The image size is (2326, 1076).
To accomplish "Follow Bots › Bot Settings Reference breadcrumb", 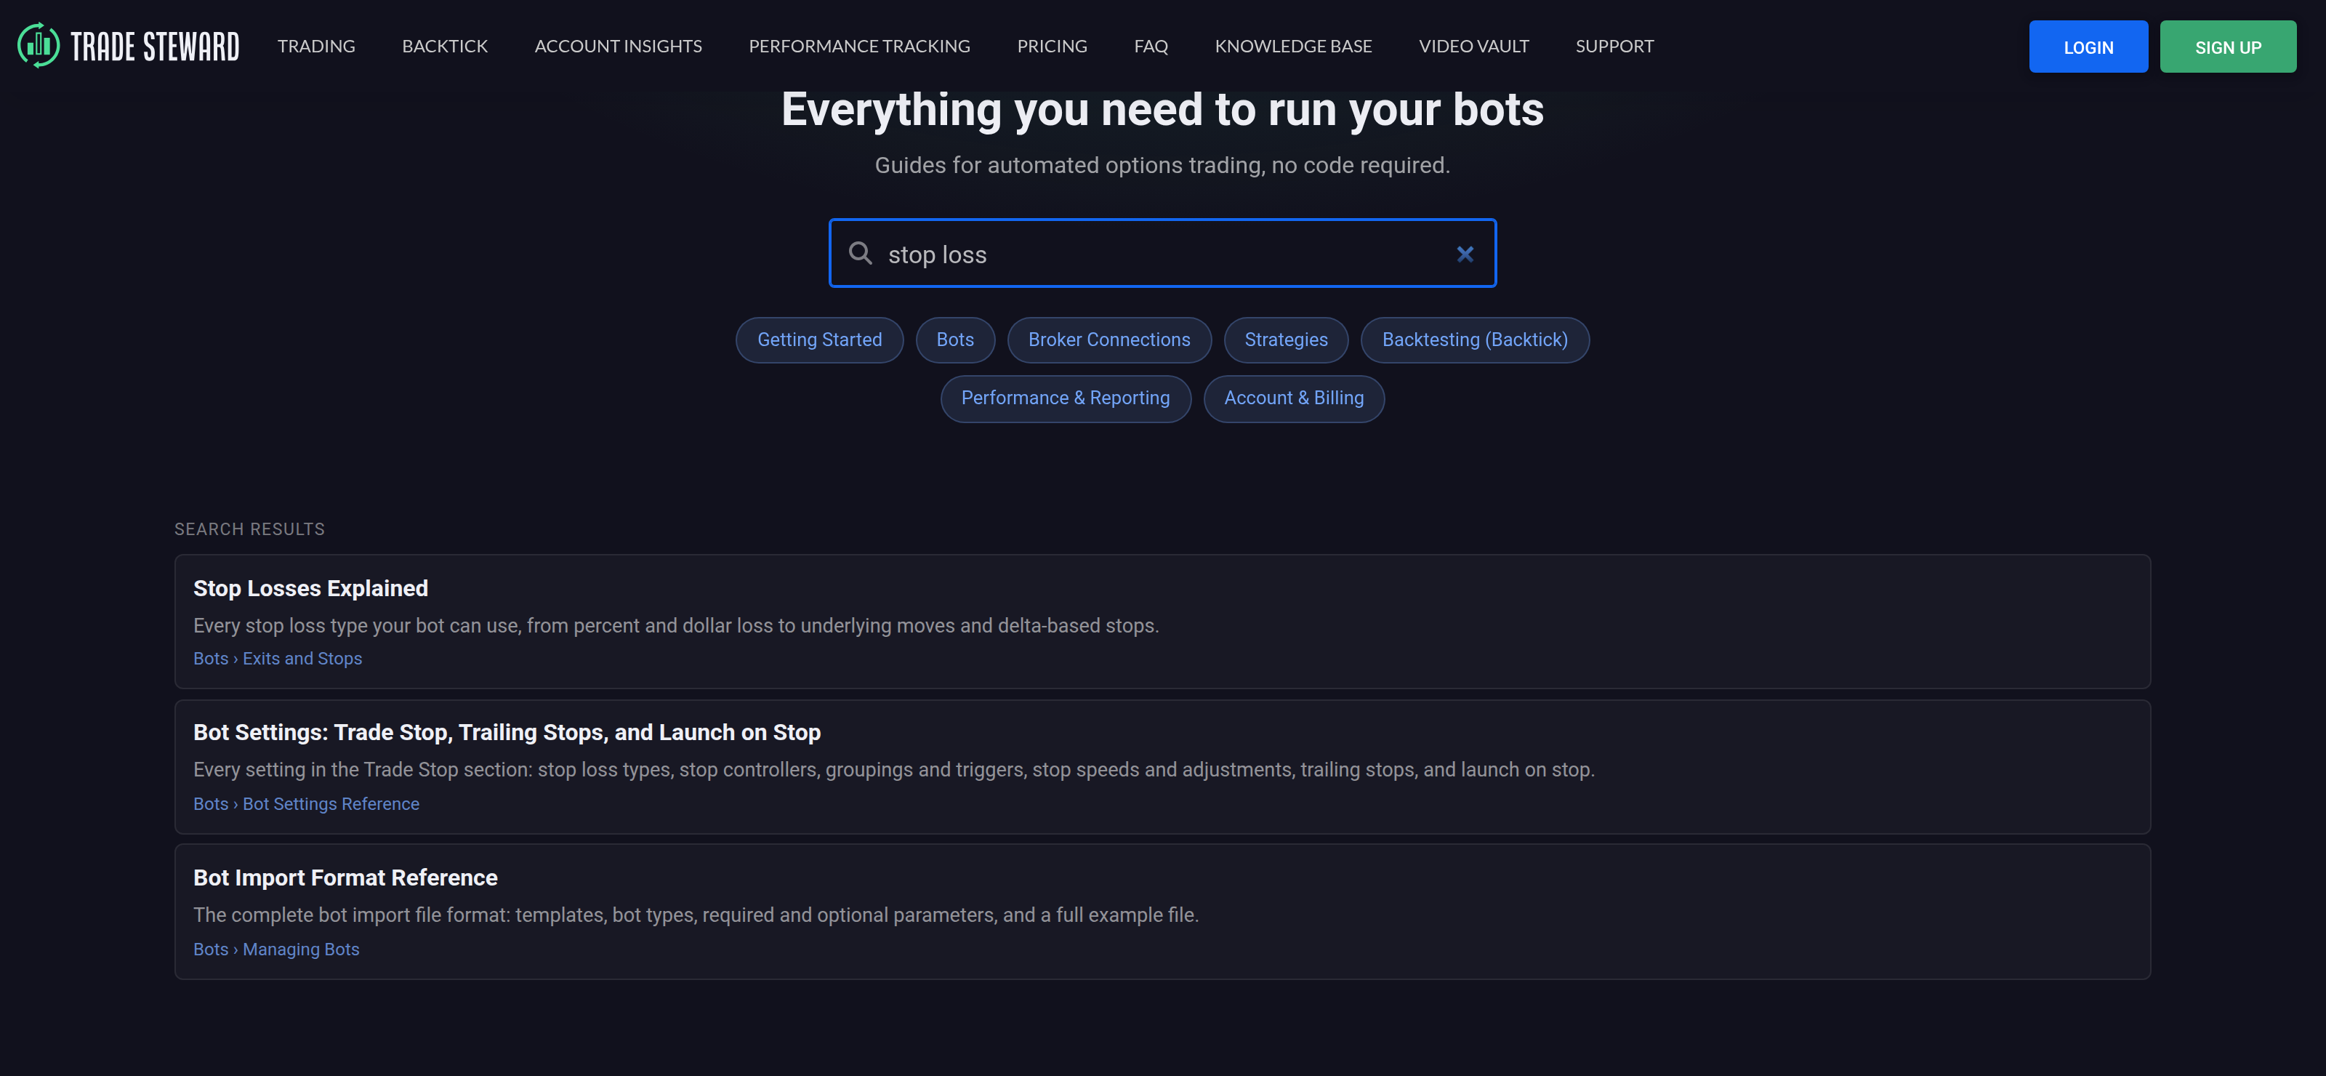I will [306, 804].
